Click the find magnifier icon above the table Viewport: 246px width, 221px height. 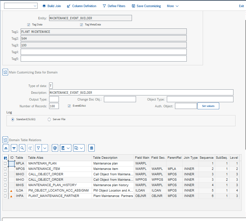(x=22, y=148)
